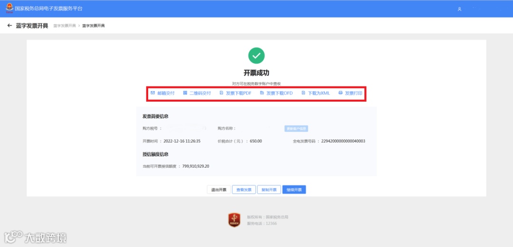Image resolution: width=513 pixels, height=247 pixels.
Task: Click the envelope icon for 邮箱交付
Action: tap(152, 93)
